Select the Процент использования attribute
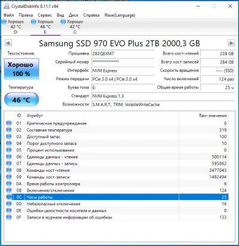 pyautogui.click(x=50, y=150)
